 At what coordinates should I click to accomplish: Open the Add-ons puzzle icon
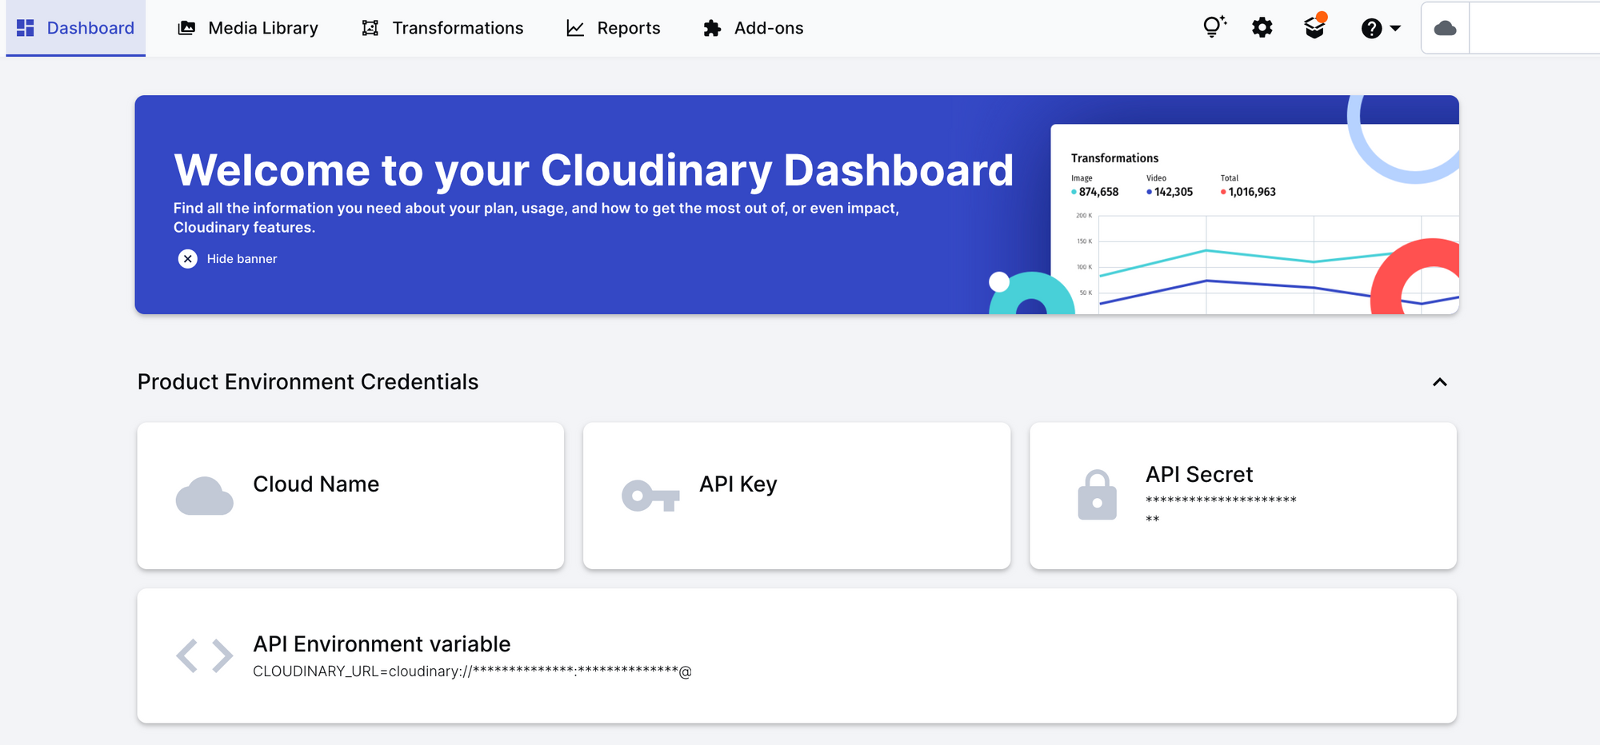coord(712,27)
